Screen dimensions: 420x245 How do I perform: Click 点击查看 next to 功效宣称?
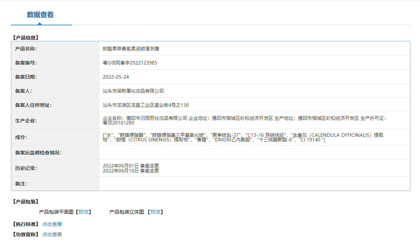(52, 234)
